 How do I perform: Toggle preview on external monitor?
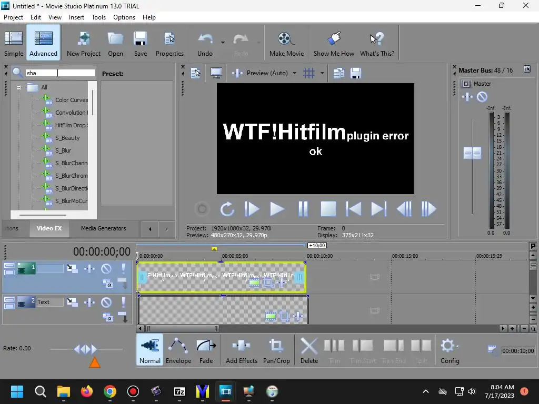(216, 73)
